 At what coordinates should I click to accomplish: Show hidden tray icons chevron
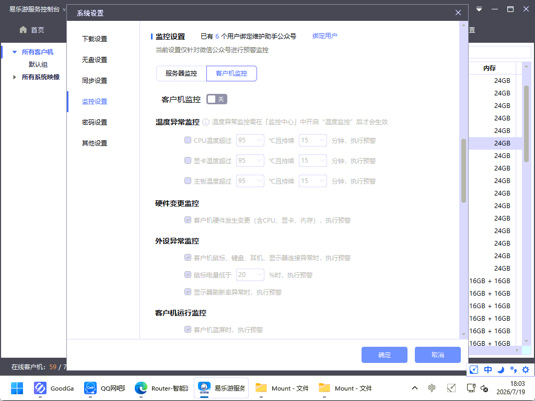coord(414,388)
